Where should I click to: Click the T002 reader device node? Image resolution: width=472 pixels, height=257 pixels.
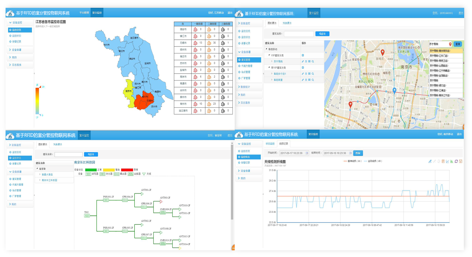87,215
